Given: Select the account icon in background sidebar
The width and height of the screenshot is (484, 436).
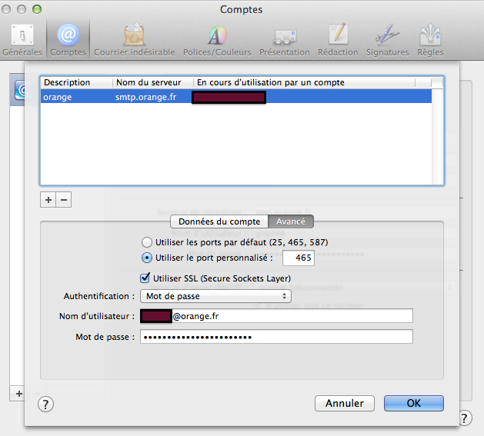Looking at the screenshot, I should (x=20, y=91).
